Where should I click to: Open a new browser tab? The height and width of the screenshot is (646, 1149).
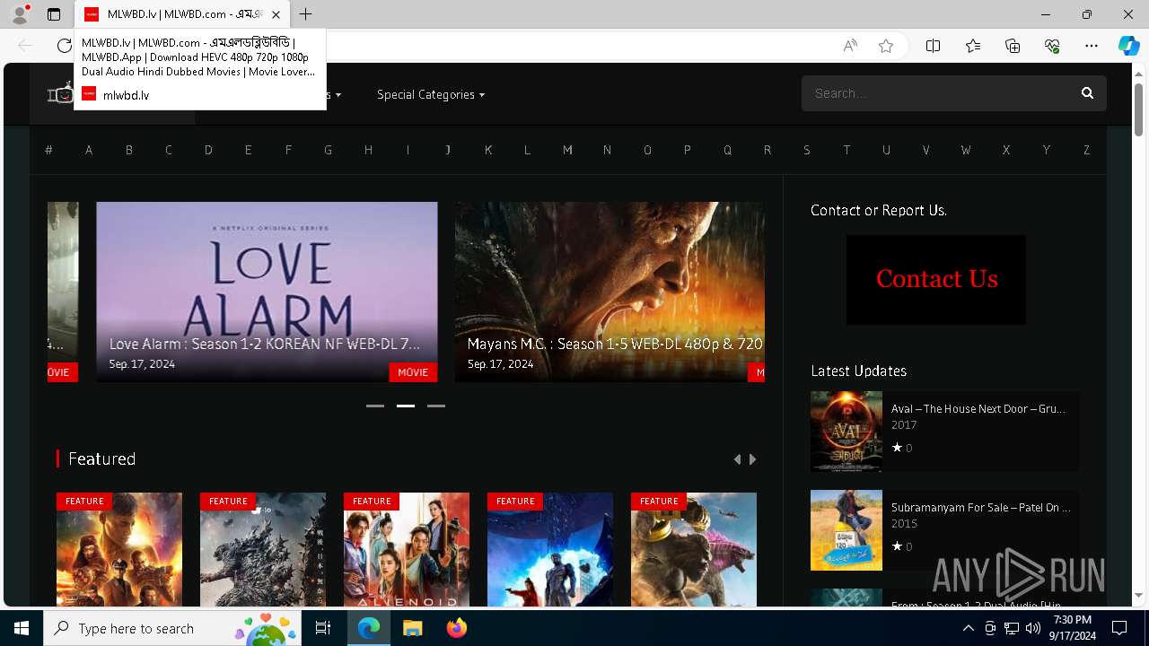click(306, 14)
